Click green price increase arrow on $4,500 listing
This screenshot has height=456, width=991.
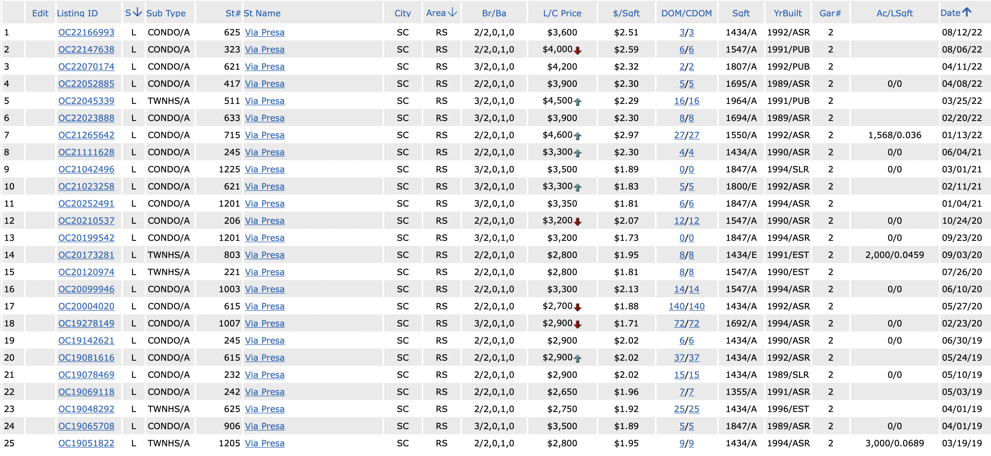click(x=578, y=102)
